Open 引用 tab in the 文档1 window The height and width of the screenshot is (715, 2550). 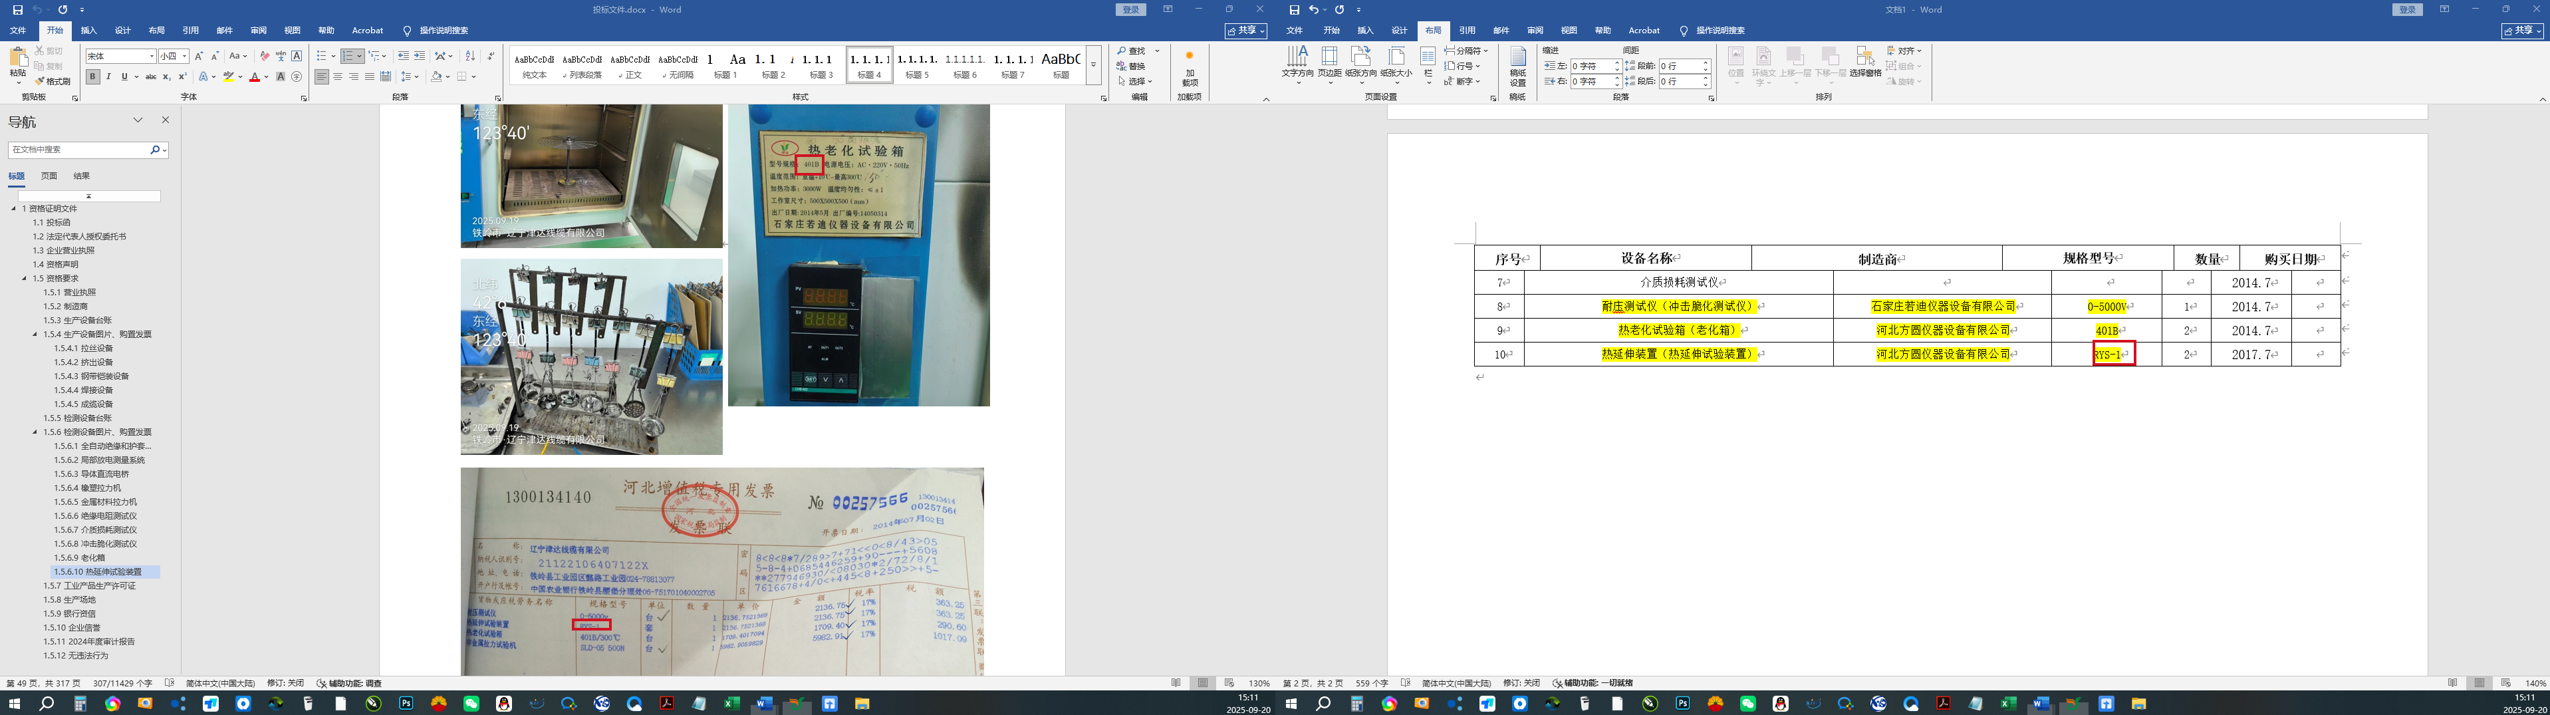[x=1467, y=31]
